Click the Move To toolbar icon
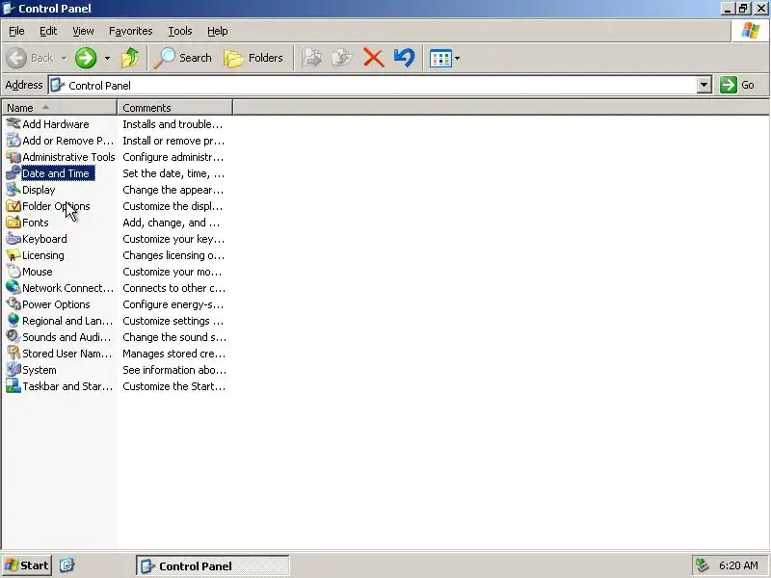Image resolution: width=771 pixels, height=578 pixels. pos(312,58)
